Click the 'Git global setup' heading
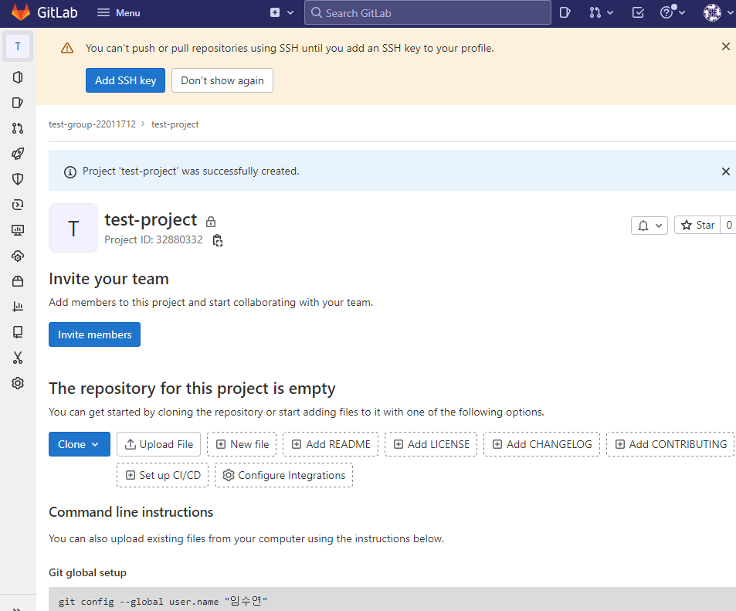Viewport: 736px width, 611px height. (x=88, y=573)
